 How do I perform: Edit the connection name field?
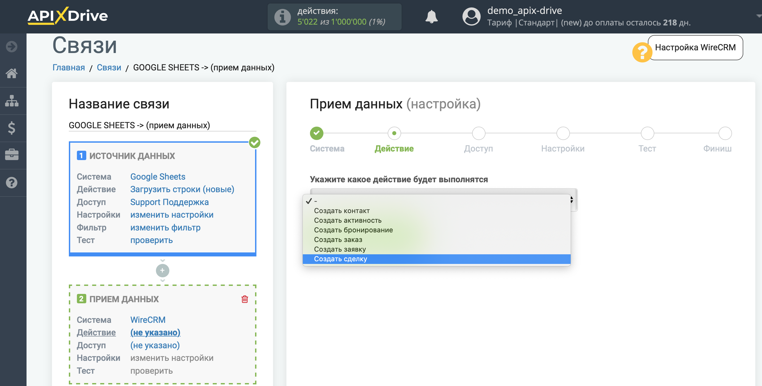(x=162, y=125)
